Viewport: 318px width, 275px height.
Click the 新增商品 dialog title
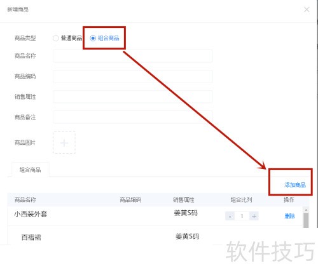pyautogui.click(x=18, y=10)
